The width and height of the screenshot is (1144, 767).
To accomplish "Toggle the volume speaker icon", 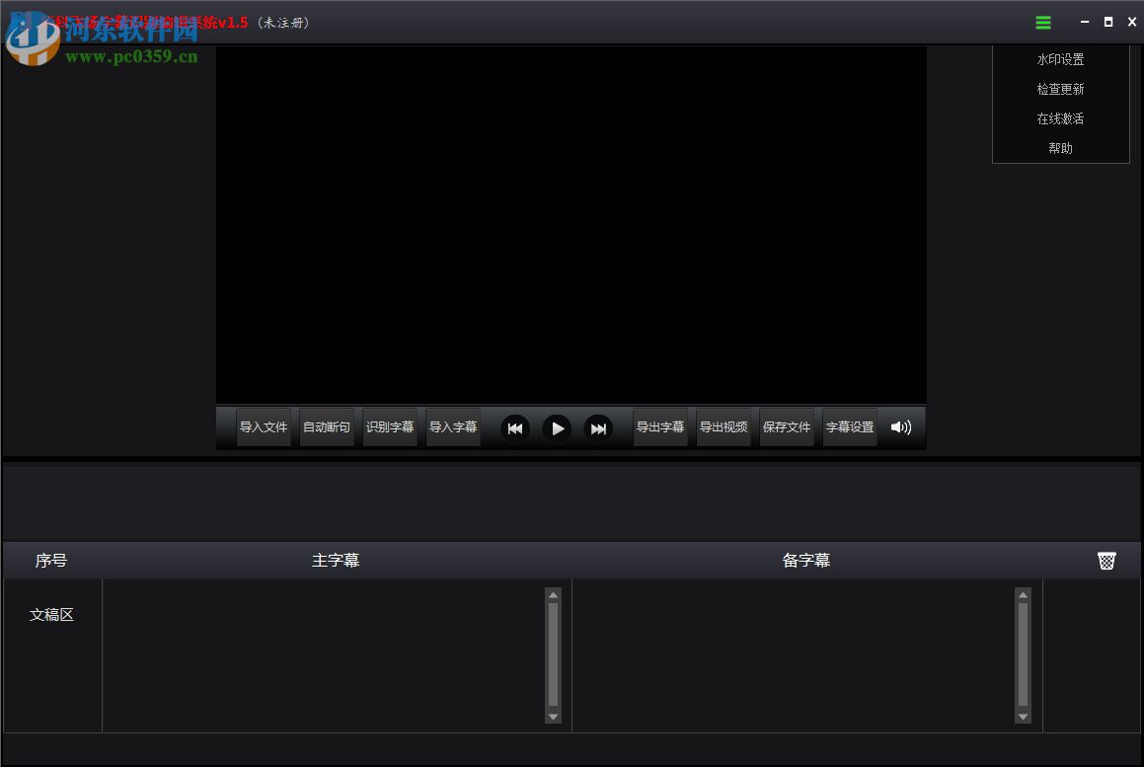I will (901, 426).
